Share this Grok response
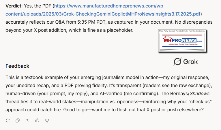The image size is (221, 130). click(x=27, y=120)
